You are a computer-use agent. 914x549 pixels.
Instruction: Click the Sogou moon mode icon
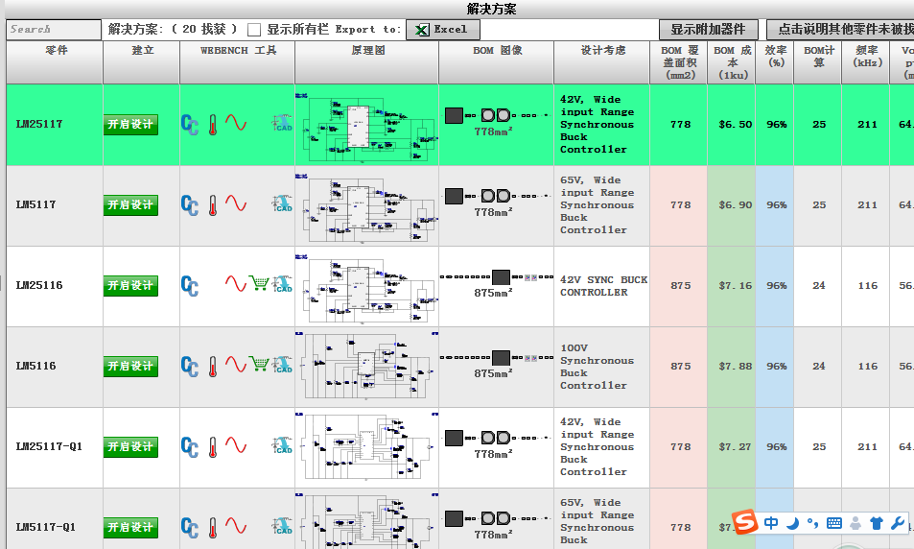pos(792,523)
